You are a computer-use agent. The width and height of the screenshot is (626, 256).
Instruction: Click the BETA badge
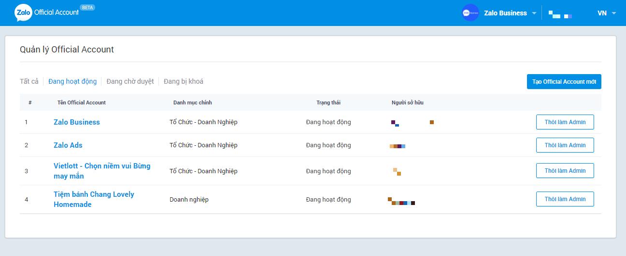tap(87, 8)
